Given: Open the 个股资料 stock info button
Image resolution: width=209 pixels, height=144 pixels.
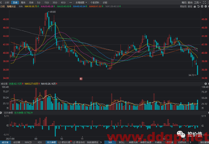Looking at the screenshot, I should tap(95, 3).
